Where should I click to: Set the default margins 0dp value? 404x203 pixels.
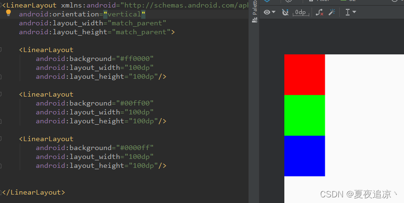pos(301,12)
